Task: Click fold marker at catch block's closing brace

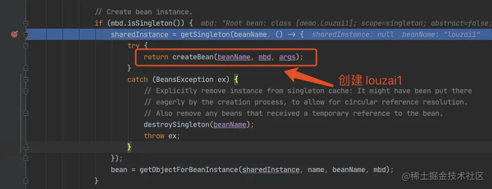Action: tap(26, 147)
